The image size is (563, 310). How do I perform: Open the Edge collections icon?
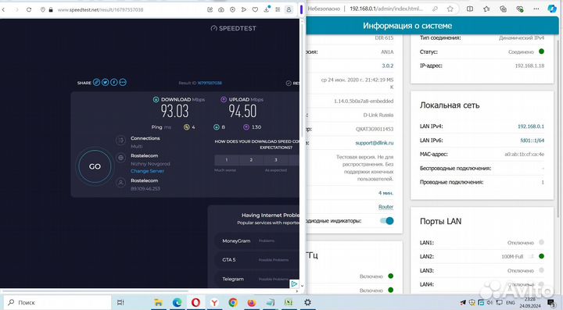[x=503, y=9]
